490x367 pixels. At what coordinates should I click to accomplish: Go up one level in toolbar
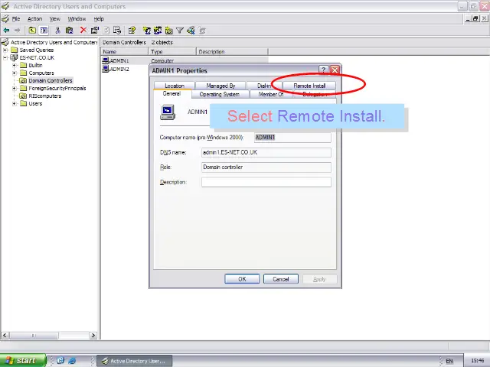[32, 31]
